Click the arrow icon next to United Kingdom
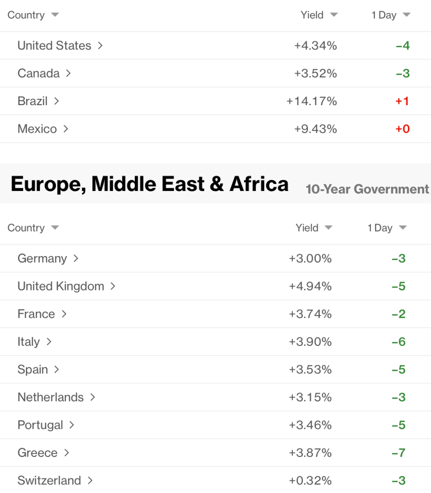431x493 pixels. pos(113,286)
